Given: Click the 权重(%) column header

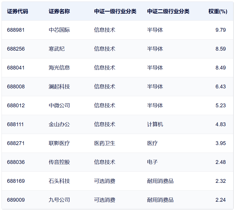Looking at the screenshot, I should [x=218, y=11].
